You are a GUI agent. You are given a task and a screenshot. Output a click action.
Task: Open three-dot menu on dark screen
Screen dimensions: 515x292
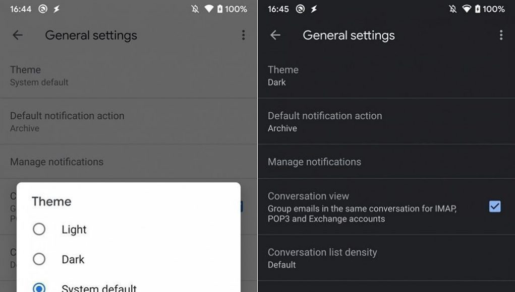[x=501, y=35]
